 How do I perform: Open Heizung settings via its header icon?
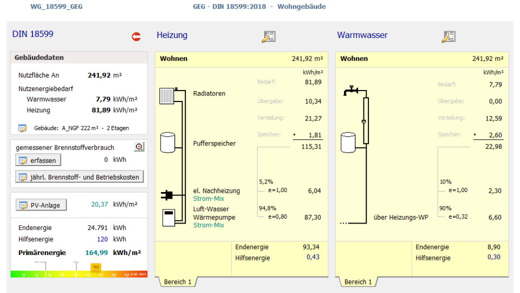pyautogui.click(x=269, y=36)
